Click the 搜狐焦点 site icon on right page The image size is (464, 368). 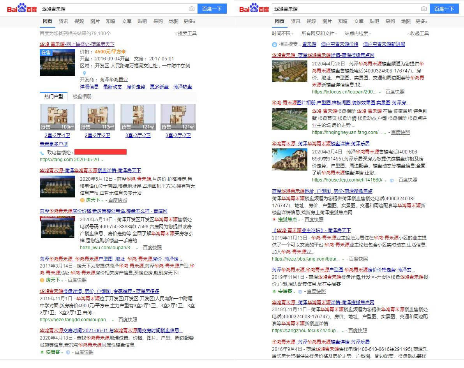pyautogui.click(x=274, y=220)
